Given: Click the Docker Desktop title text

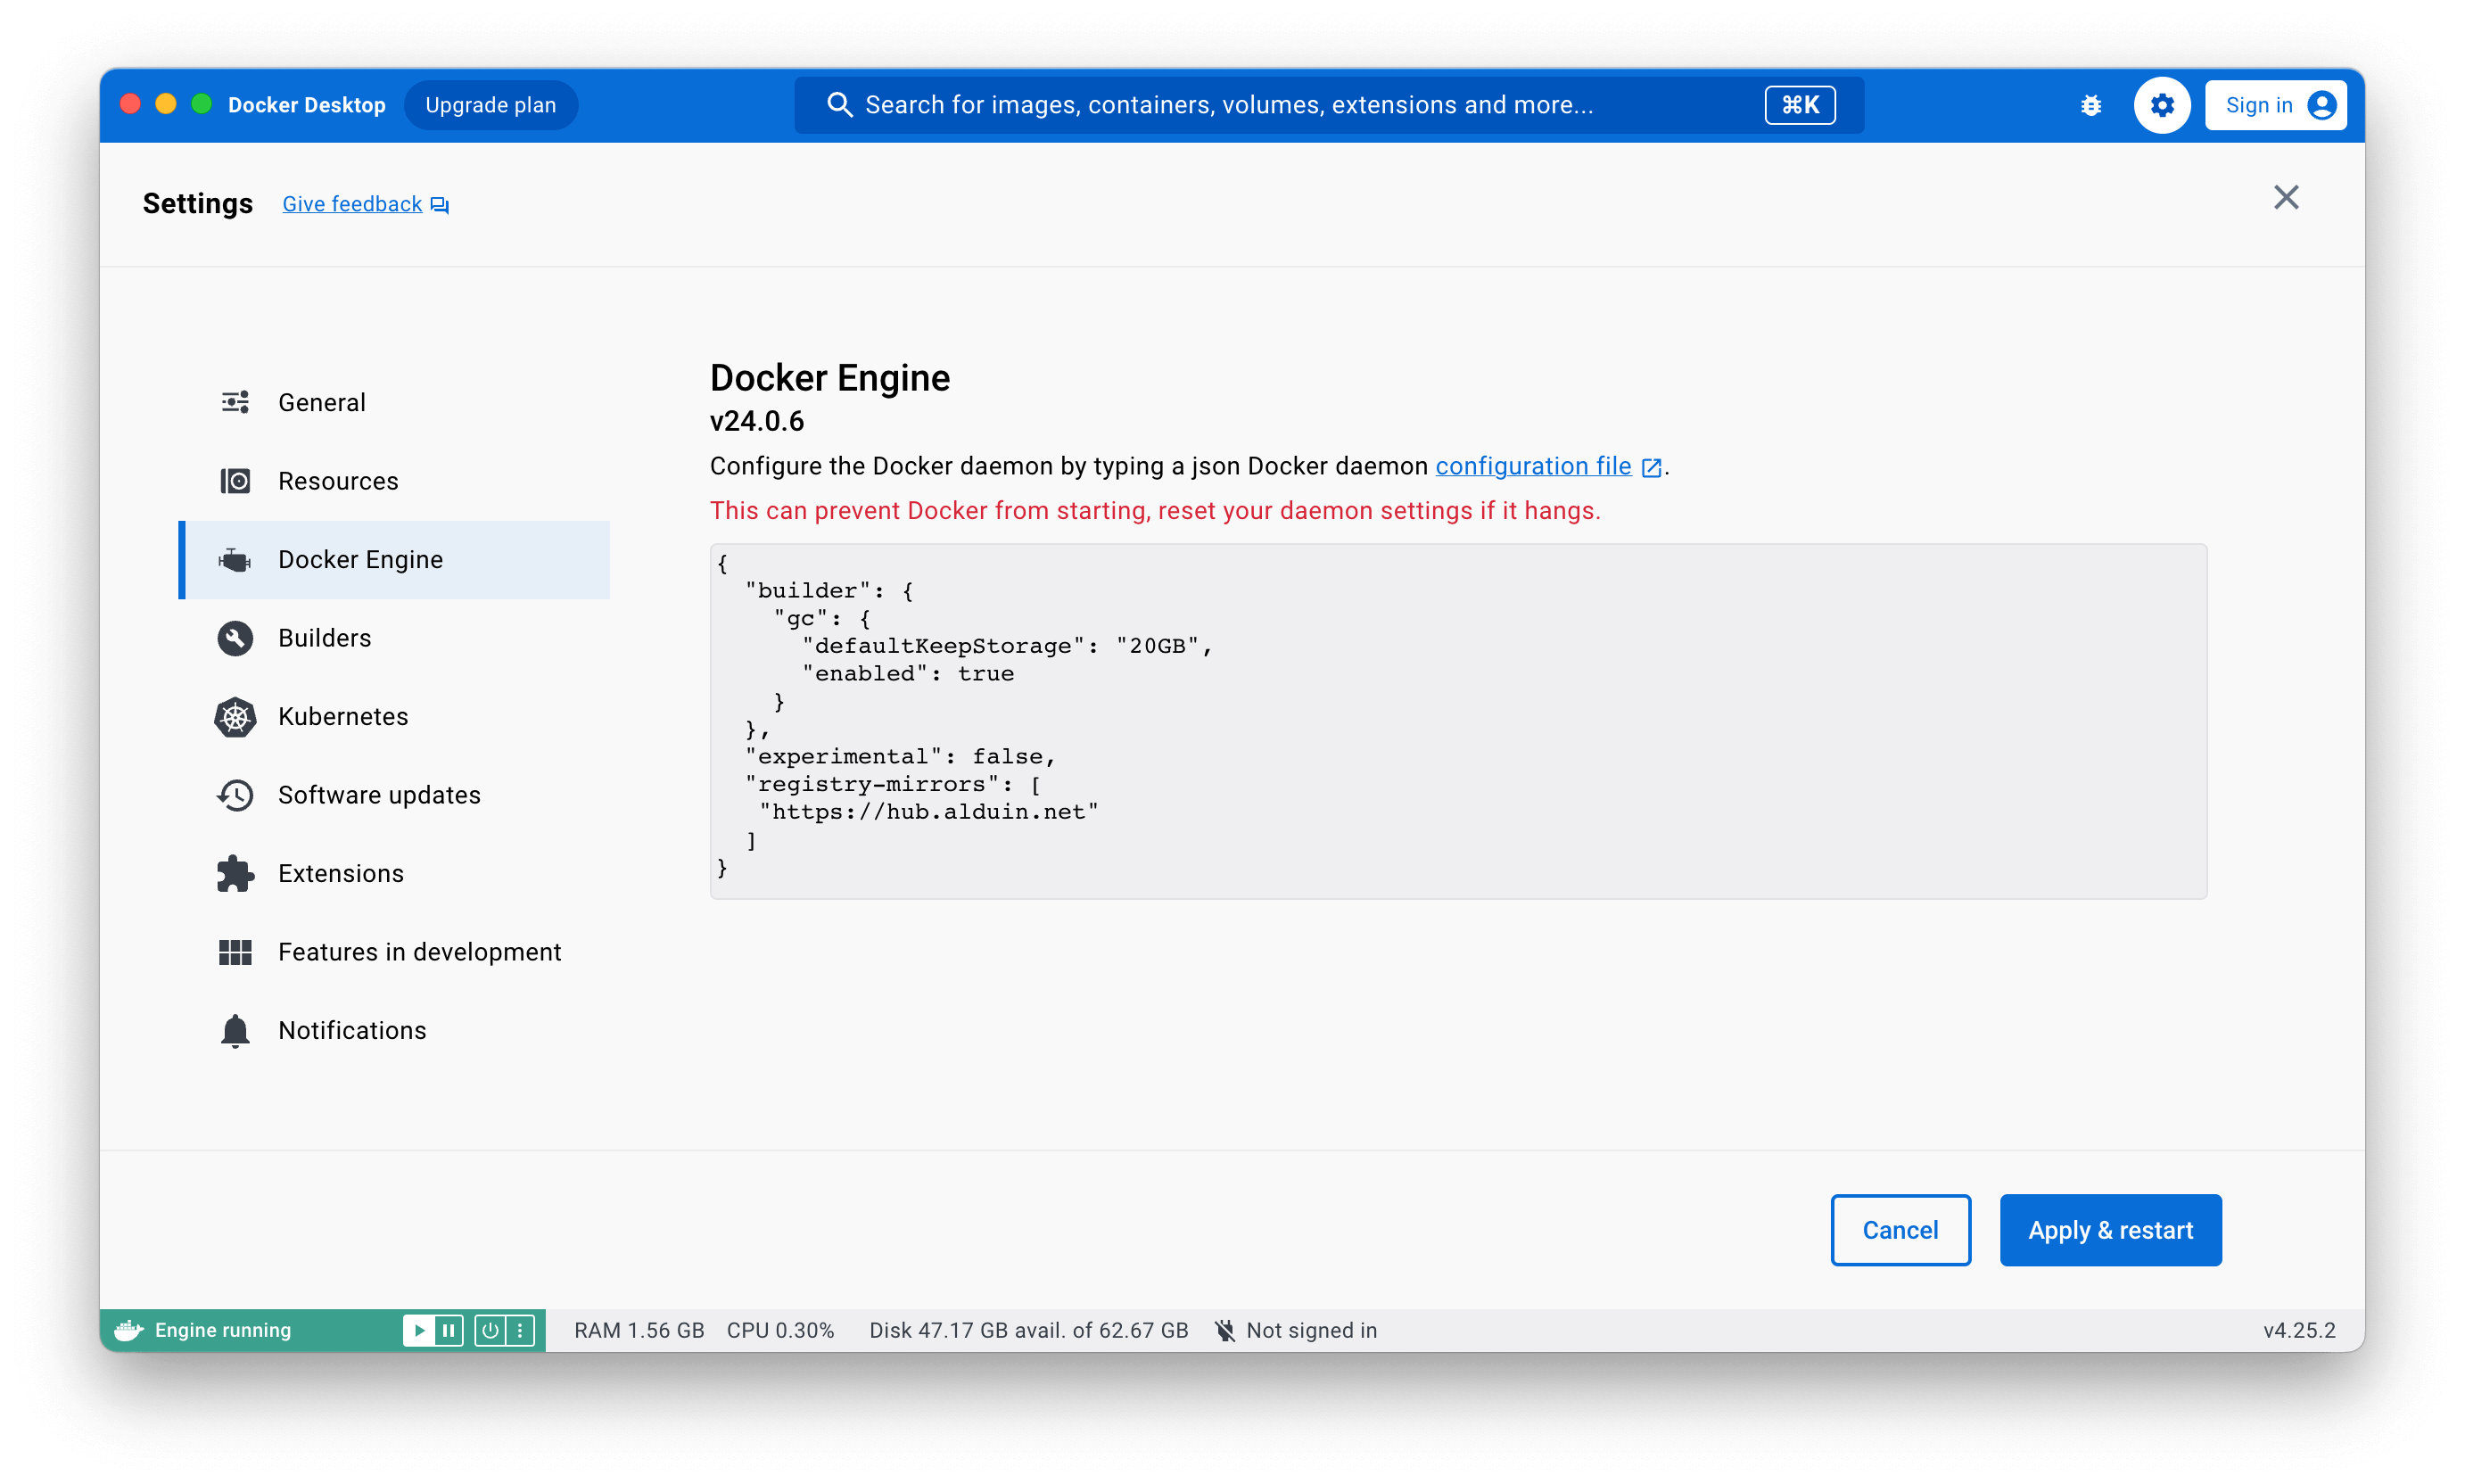Looking at the screenshot, I should coord(307,105).
